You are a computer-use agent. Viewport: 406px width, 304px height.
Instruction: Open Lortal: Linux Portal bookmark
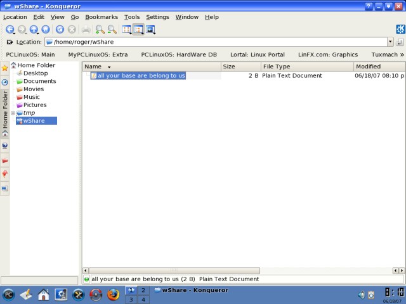(258, 54)
